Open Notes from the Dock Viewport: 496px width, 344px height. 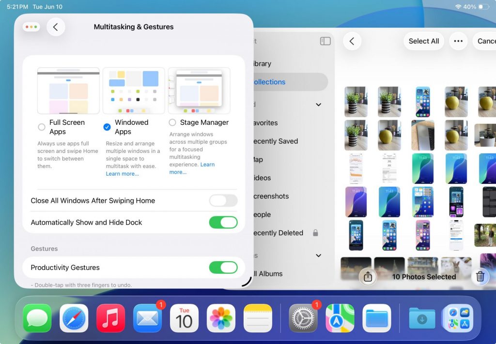coord(258,318)
